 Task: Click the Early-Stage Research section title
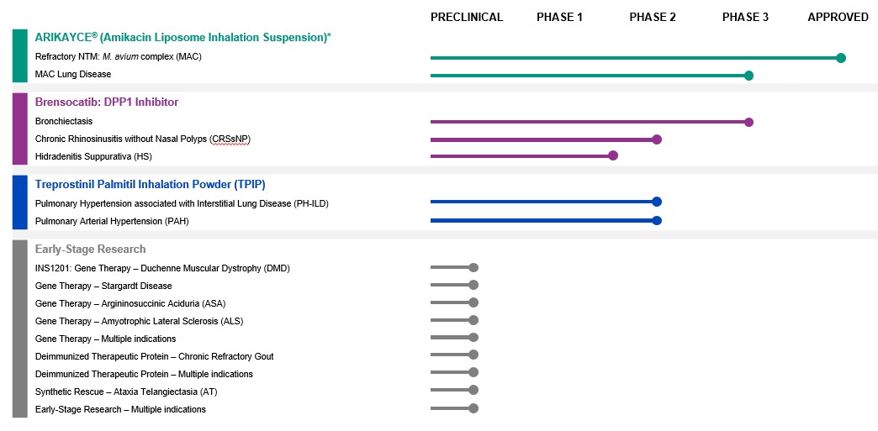(x=90, y=249)
